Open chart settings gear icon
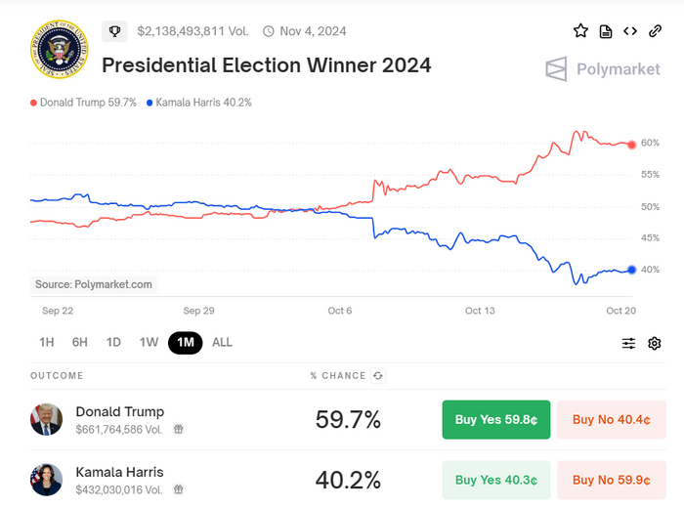This screenshot has height=507, width=684. click(655, 343)
